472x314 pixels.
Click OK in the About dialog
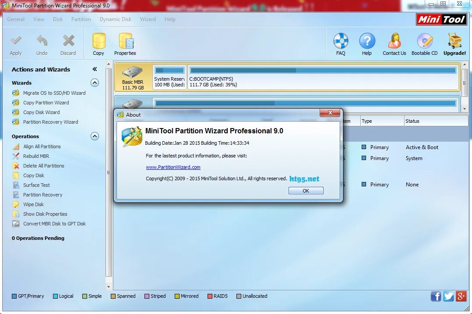(306, 191)
